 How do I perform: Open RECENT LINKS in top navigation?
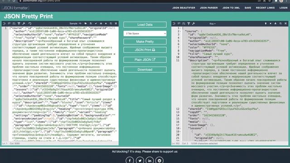point(265,8)
